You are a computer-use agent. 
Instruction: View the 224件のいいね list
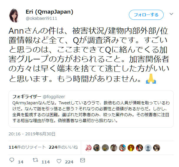point(63,147)
